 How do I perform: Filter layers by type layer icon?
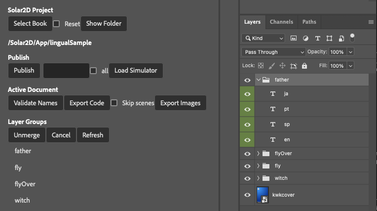click(x=318, y=39)
